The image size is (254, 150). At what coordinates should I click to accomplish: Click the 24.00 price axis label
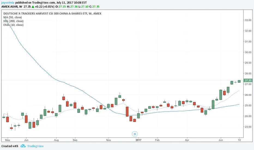248,116
